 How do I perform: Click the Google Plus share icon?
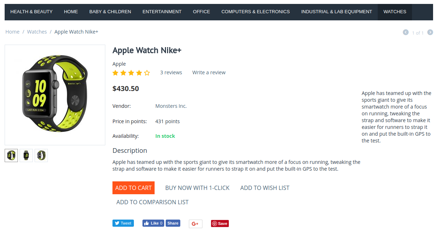tap(195, 224)
